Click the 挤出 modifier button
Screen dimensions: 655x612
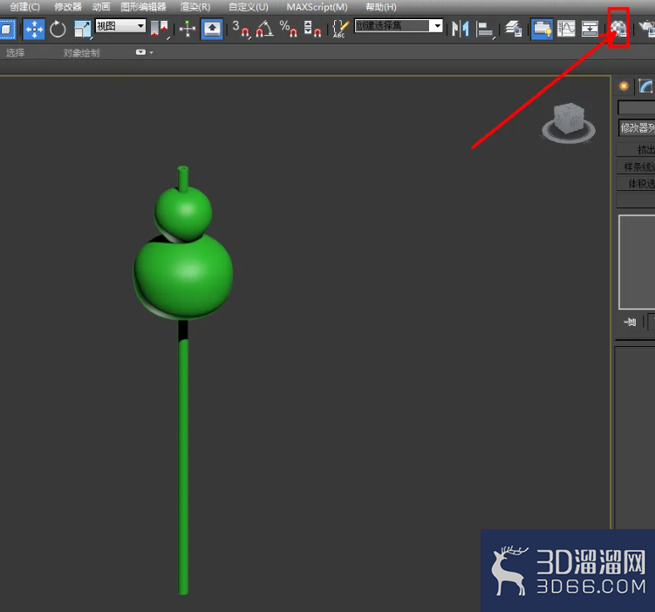point(636,149)
